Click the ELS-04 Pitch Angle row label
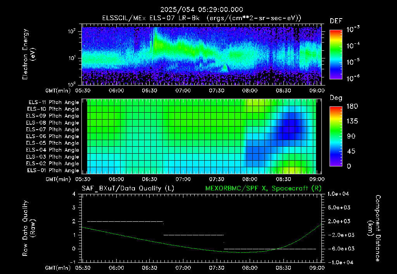397x274 pixels. pyautogui.click(x=53, y=150)
